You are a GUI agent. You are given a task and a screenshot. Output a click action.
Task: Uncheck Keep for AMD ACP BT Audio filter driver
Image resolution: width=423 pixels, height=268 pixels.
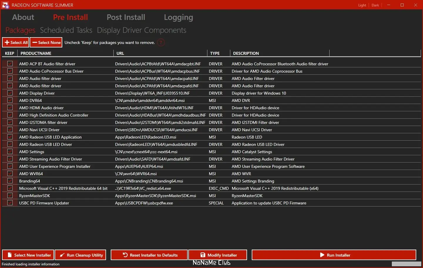click(x=10, y=64)
